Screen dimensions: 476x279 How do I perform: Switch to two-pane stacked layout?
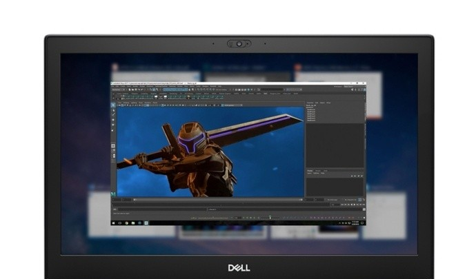click(x=113, y=155)
